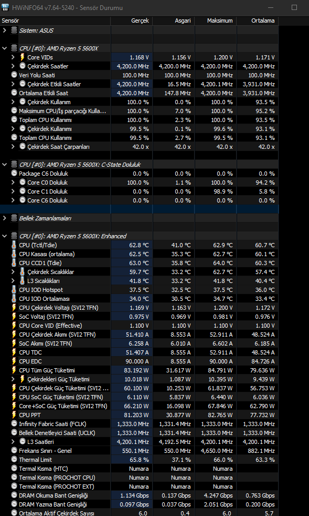
Task: Click the lightning icon beside Core VIDs
Action: (23, 57)
